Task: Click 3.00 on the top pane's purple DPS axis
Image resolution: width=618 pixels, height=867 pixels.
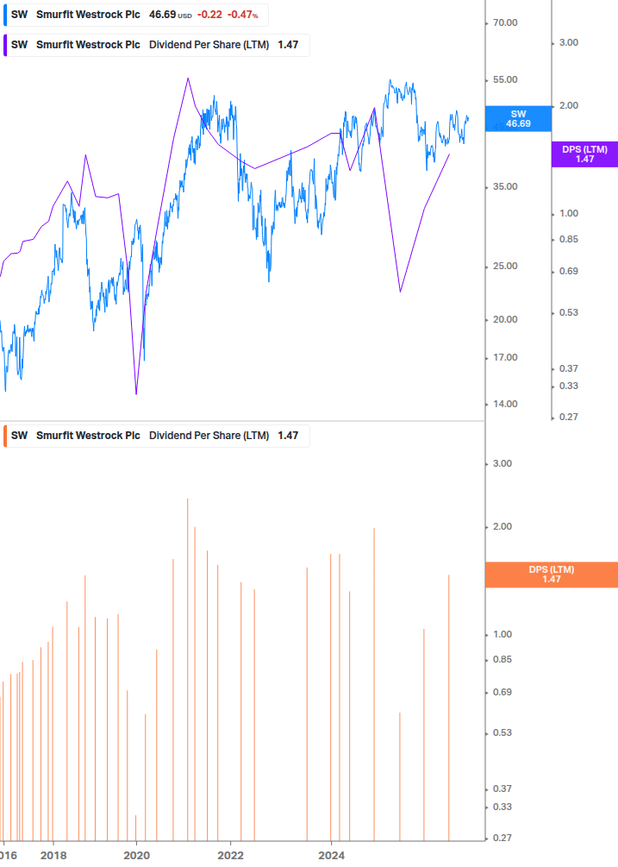Action: pyautogui.click(x=569, y=42)
